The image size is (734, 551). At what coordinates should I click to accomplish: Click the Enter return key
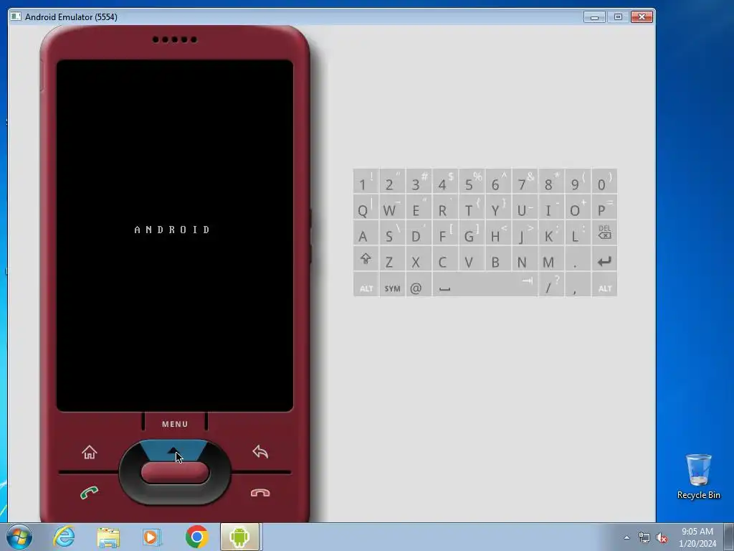coord(604,259)
